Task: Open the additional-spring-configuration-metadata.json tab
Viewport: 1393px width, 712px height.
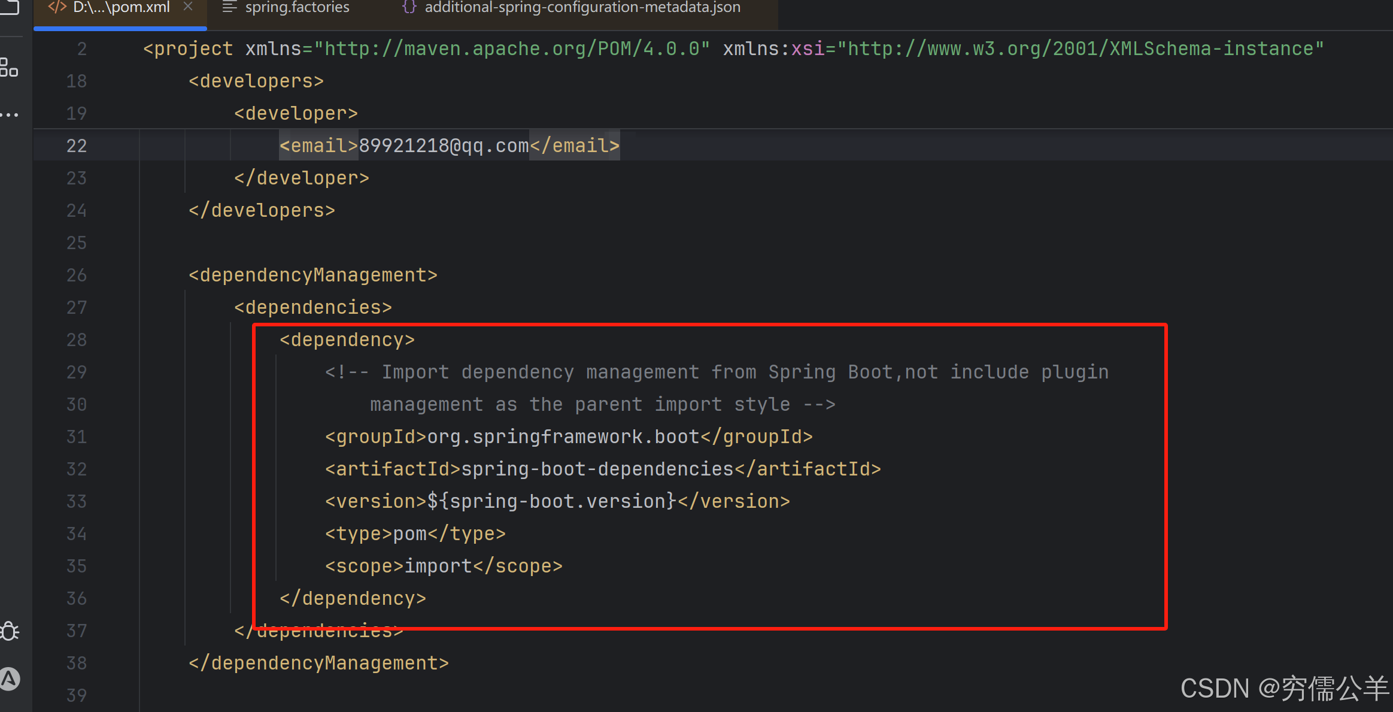Action: coord(582,7)
